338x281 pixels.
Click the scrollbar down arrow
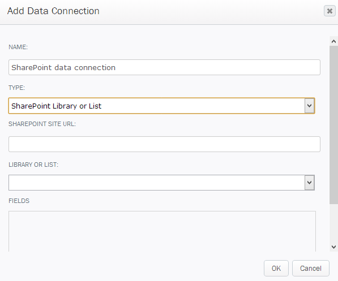333,247
